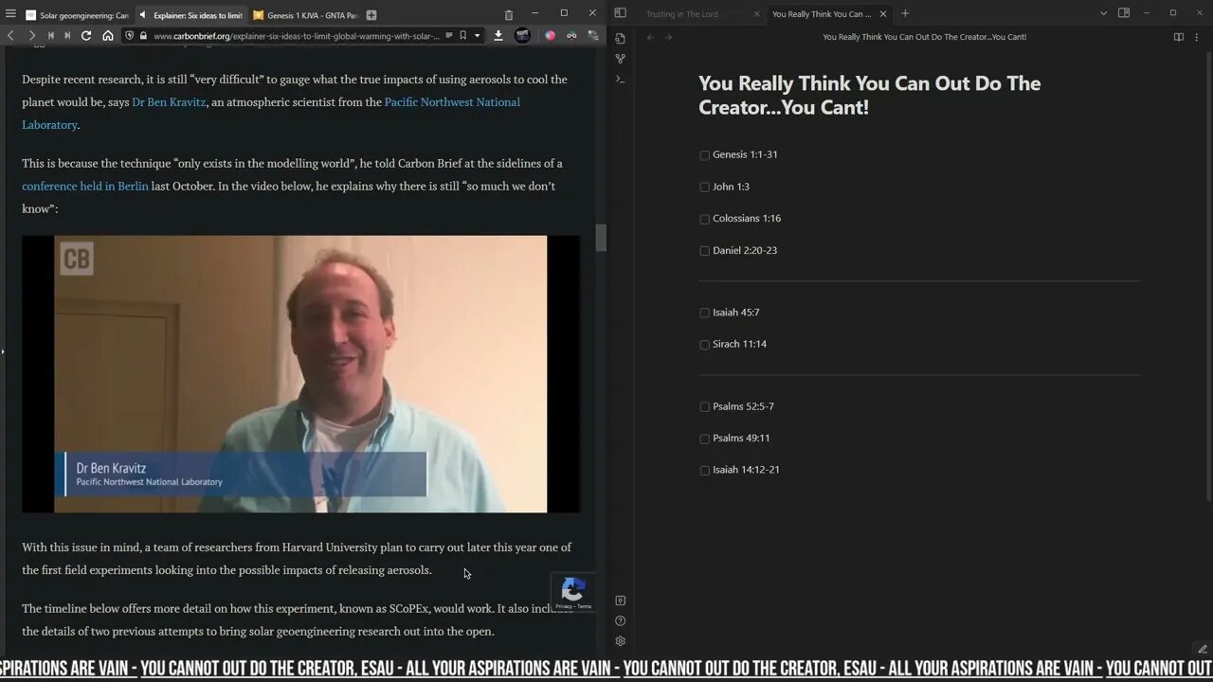Open Obsidian quick switcher icon

pyautogui.click(x=620, y=38)
